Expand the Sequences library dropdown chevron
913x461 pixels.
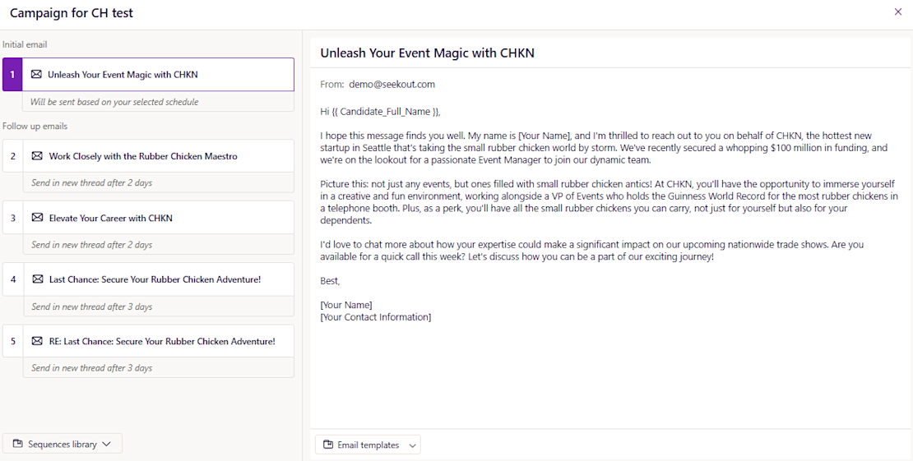106,444
